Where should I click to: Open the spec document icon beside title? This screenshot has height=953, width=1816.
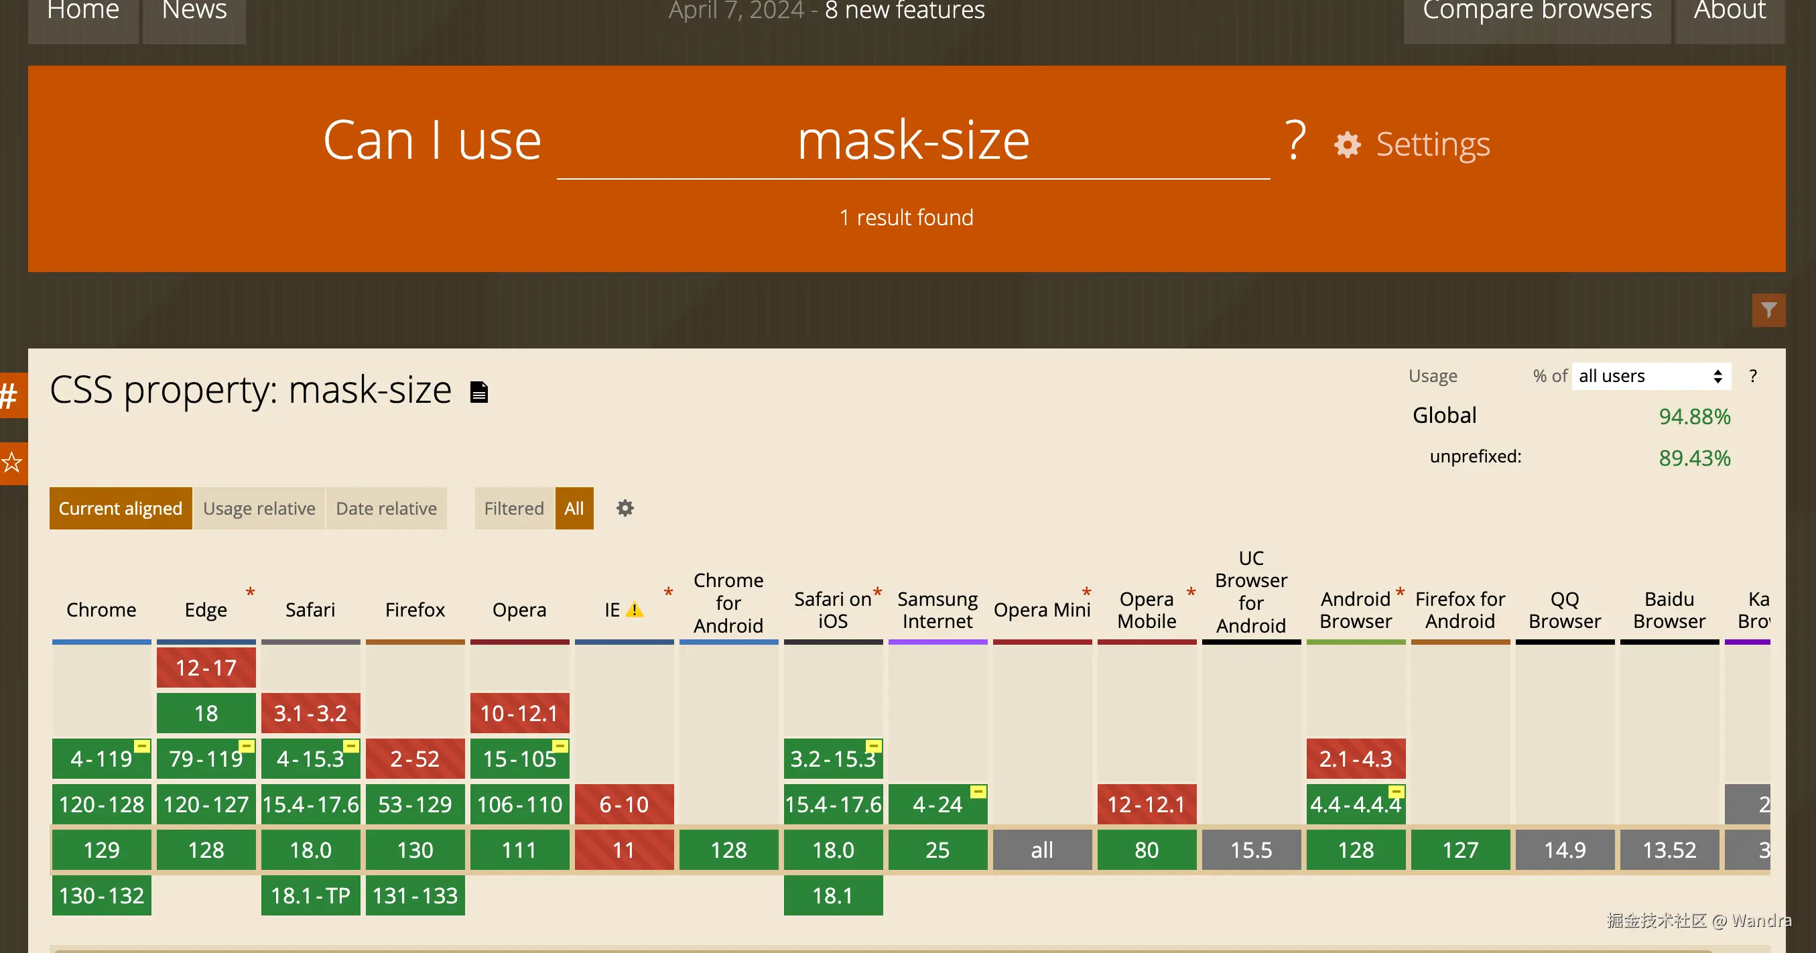coord(478,392)
